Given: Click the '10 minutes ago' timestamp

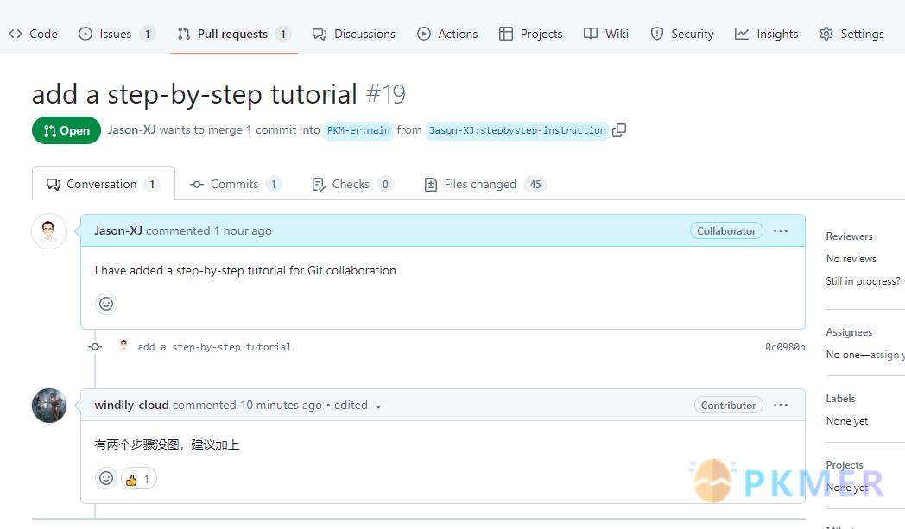Looking at the screenshot, I should (281, 405).
